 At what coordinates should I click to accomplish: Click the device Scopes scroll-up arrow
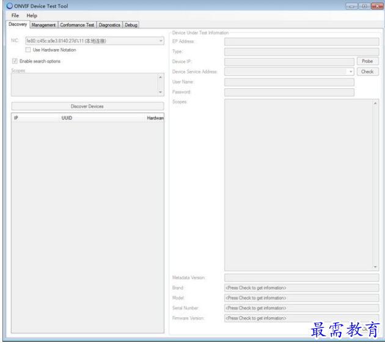coord(375,103)
